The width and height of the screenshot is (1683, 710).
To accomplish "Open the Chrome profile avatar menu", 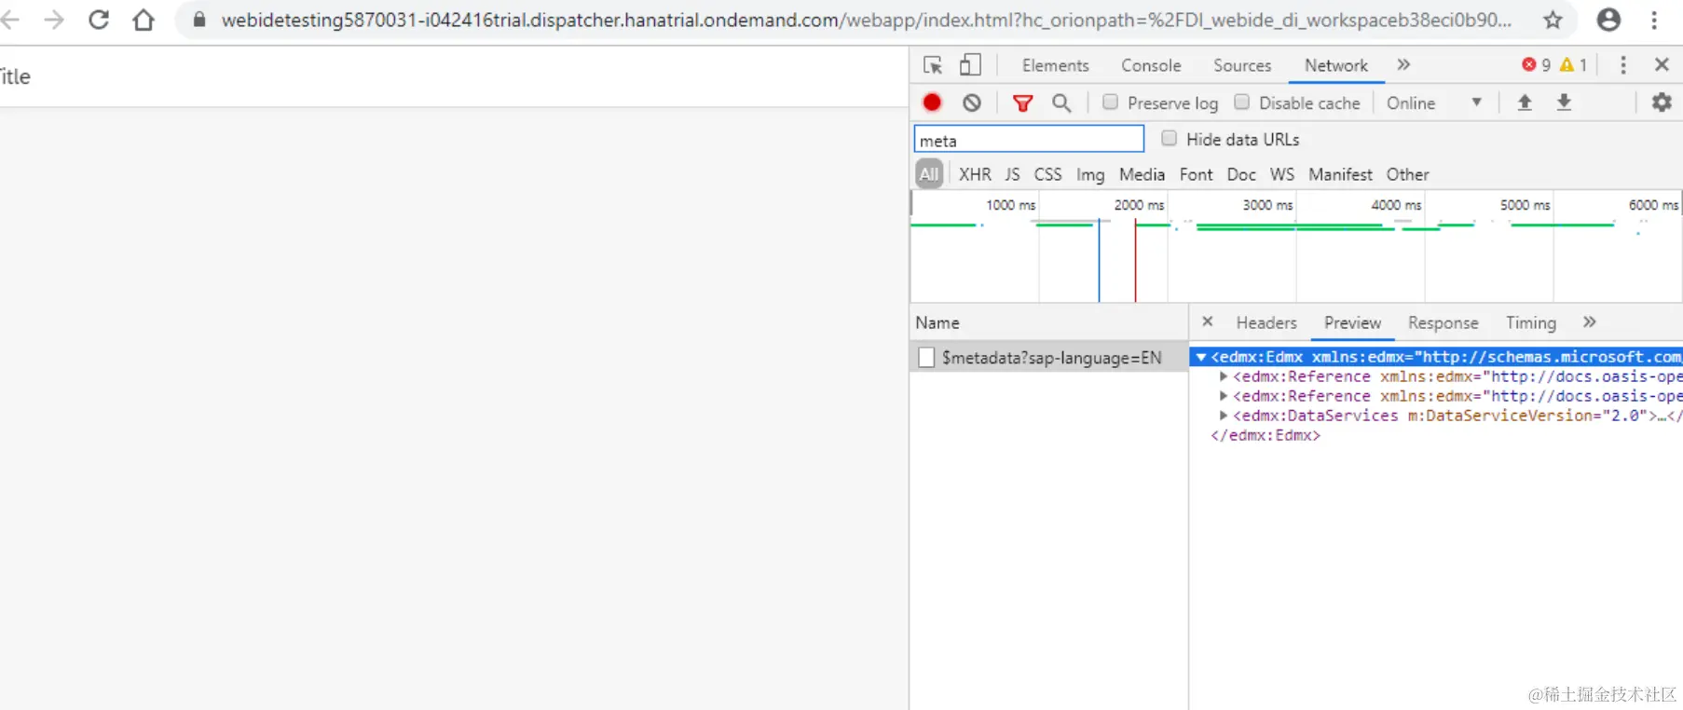I will pyautogui.click(x=1608, y=20).
